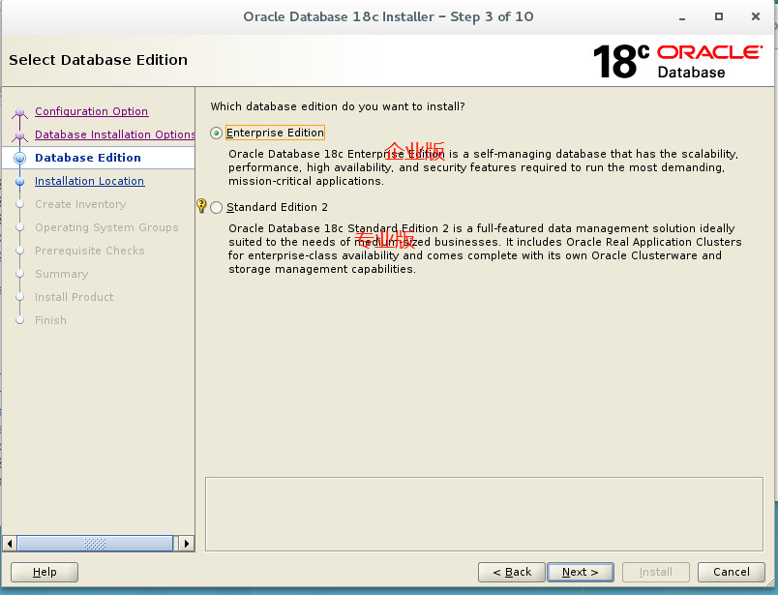Viewport: 778px width, 595px height.
Task: Click the Cancel button
Action: [731, 572]
